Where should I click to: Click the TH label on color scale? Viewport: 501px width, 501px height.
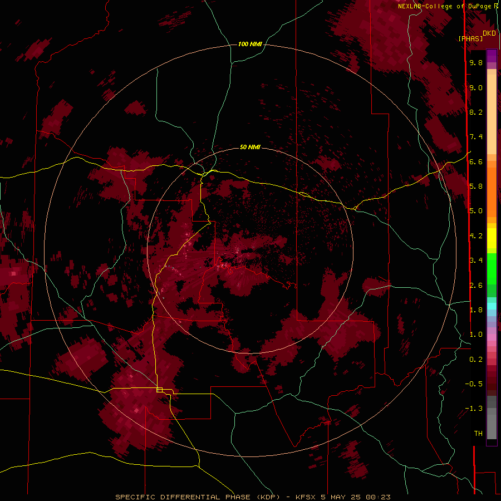[478, 434]
